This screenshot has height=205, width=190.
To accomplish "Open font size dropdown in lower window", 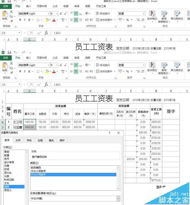I will [x=57, y=65].
